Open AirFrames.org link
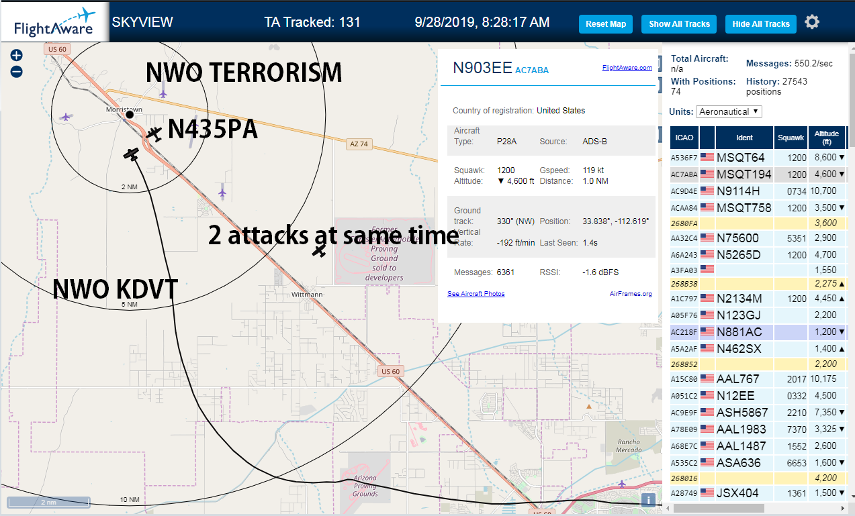The image size is (855, 516). [x=631, y=294]
